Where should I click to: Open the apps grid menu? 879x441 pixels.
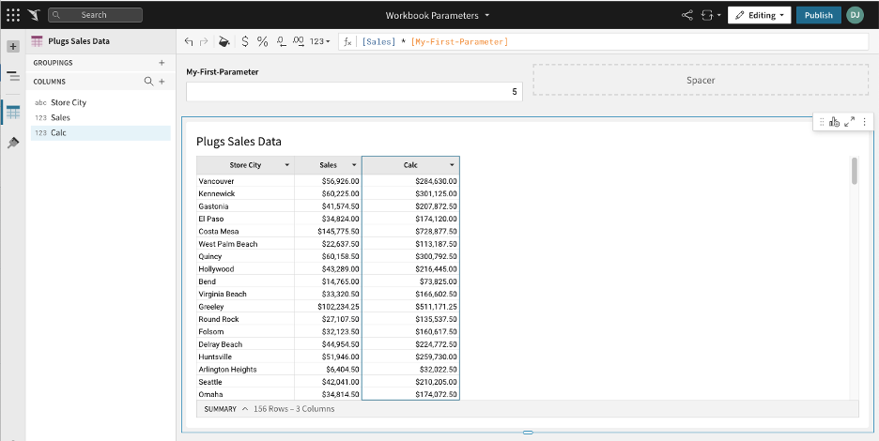(12, 15)
